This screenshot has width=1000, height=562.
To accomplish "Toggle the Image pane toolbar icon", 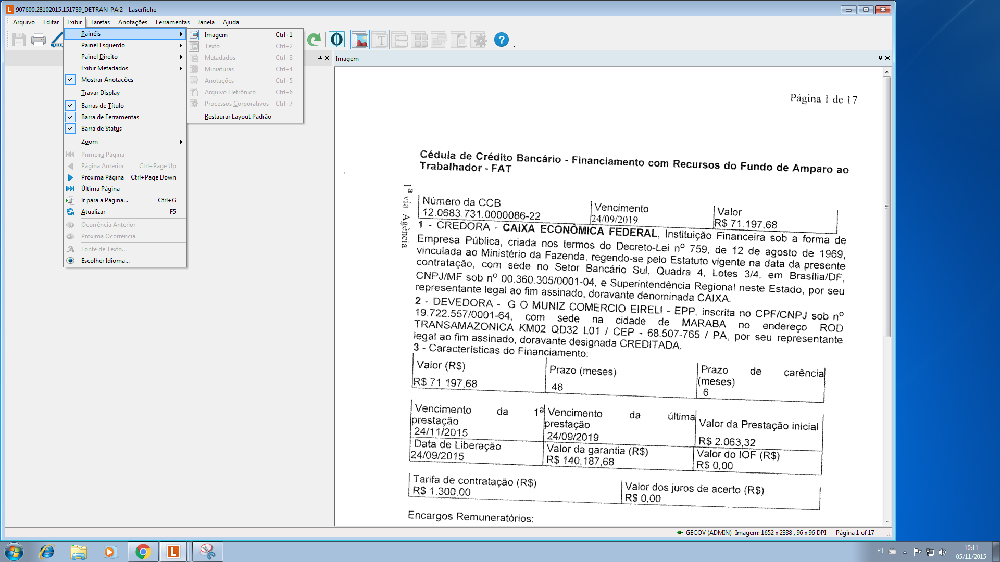I will (x=360, y=40).
